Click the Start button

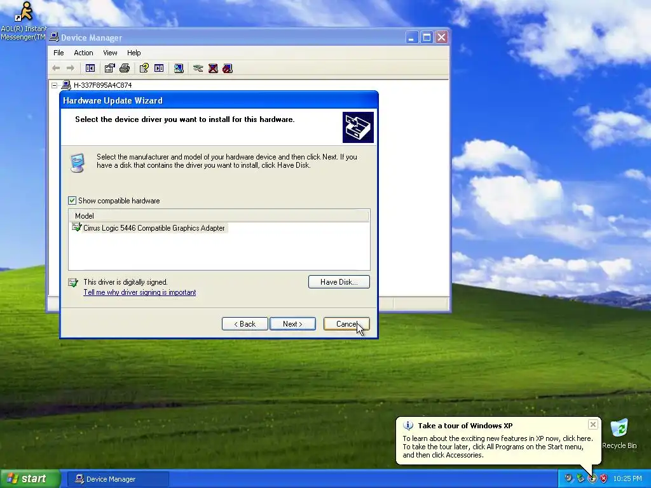(x=30, y=478)
